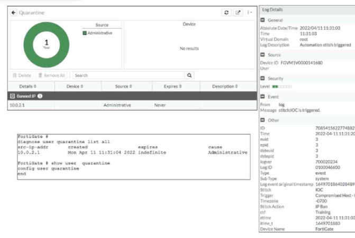Sort by the Source column
The image size is (355, 238).
point(123,86)
